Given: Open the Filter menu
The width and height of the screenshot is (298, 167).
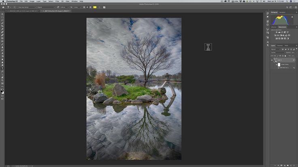Looking at the screenshot, I should 57,1.
